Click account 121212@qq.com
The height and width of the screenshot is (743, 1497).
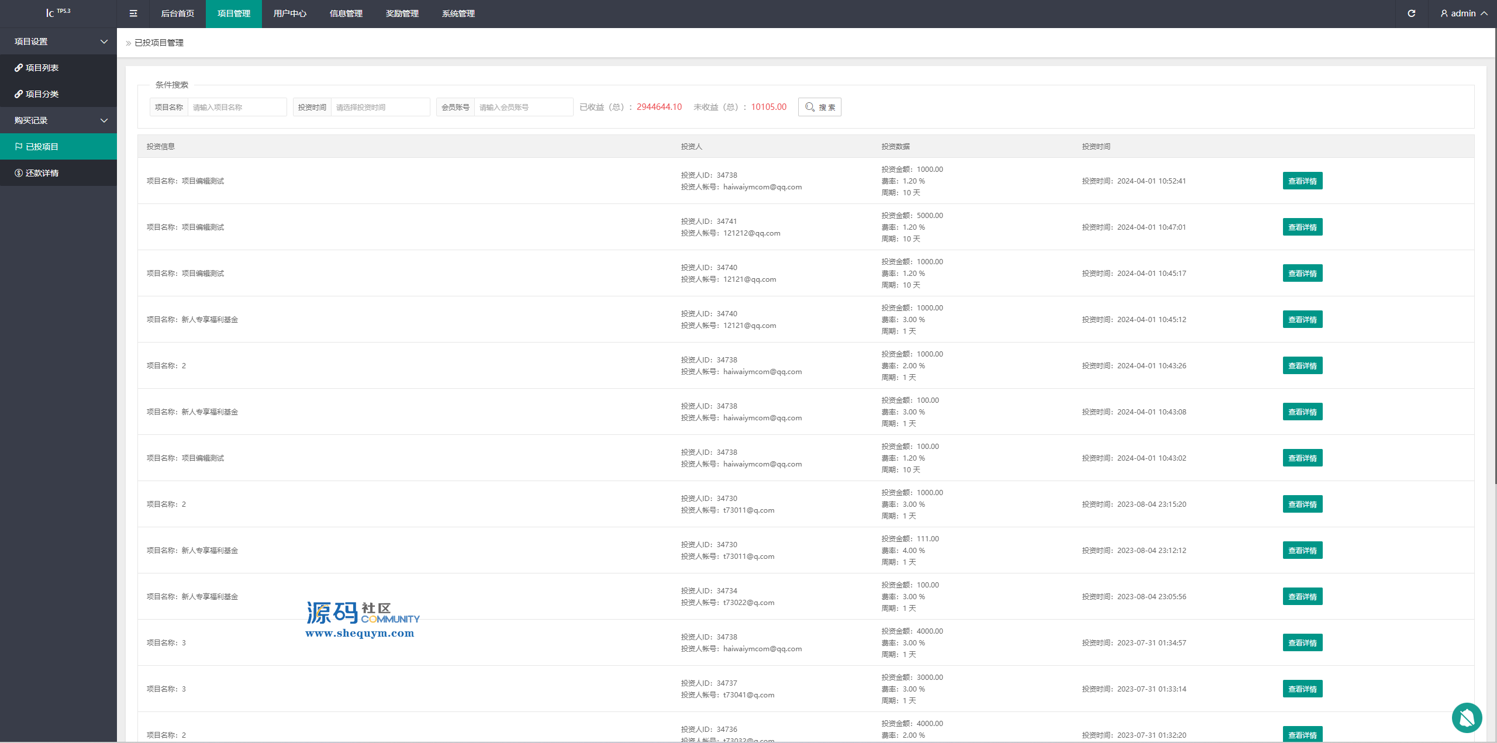pyautogui.click(x=751, y=233)
